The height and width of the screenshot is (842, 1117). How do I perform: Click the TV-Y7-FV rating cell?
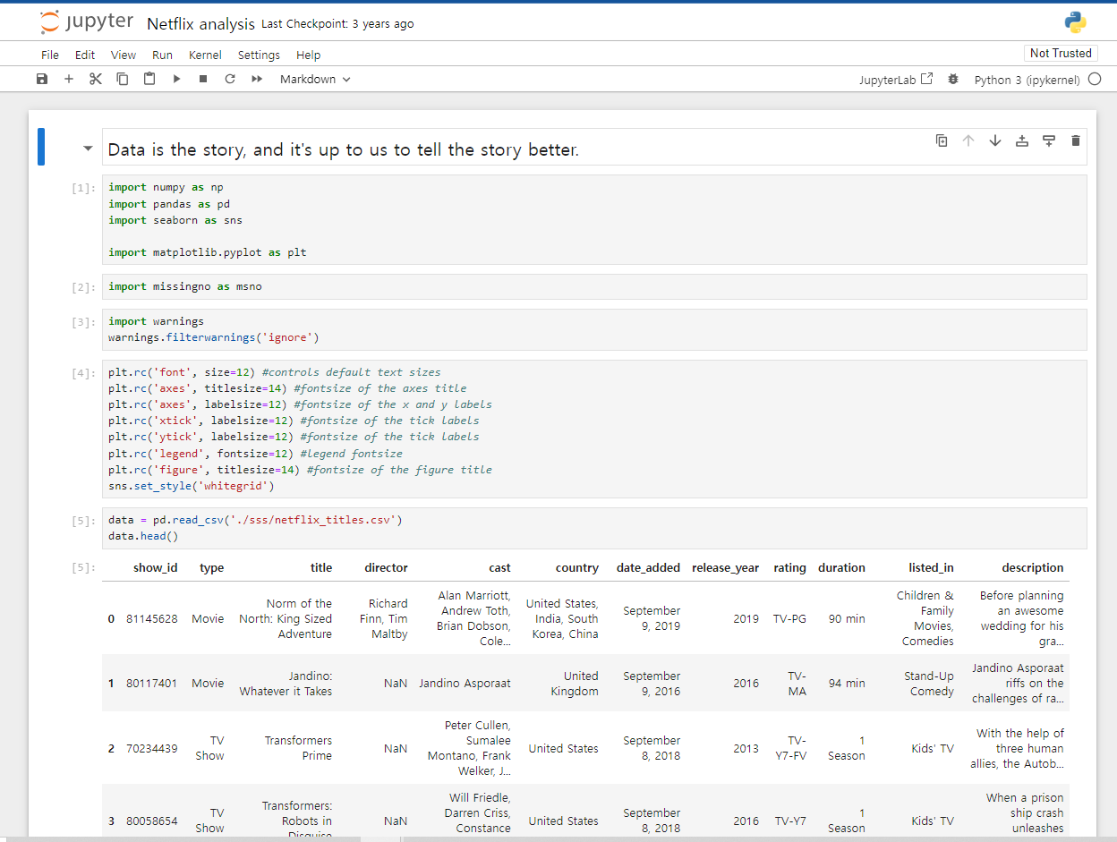tap(789, 748)
